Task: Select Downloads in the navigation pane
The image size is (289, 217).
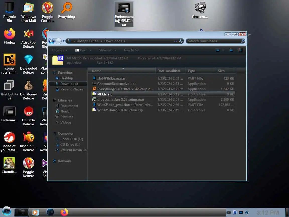Action: [68, 84]
